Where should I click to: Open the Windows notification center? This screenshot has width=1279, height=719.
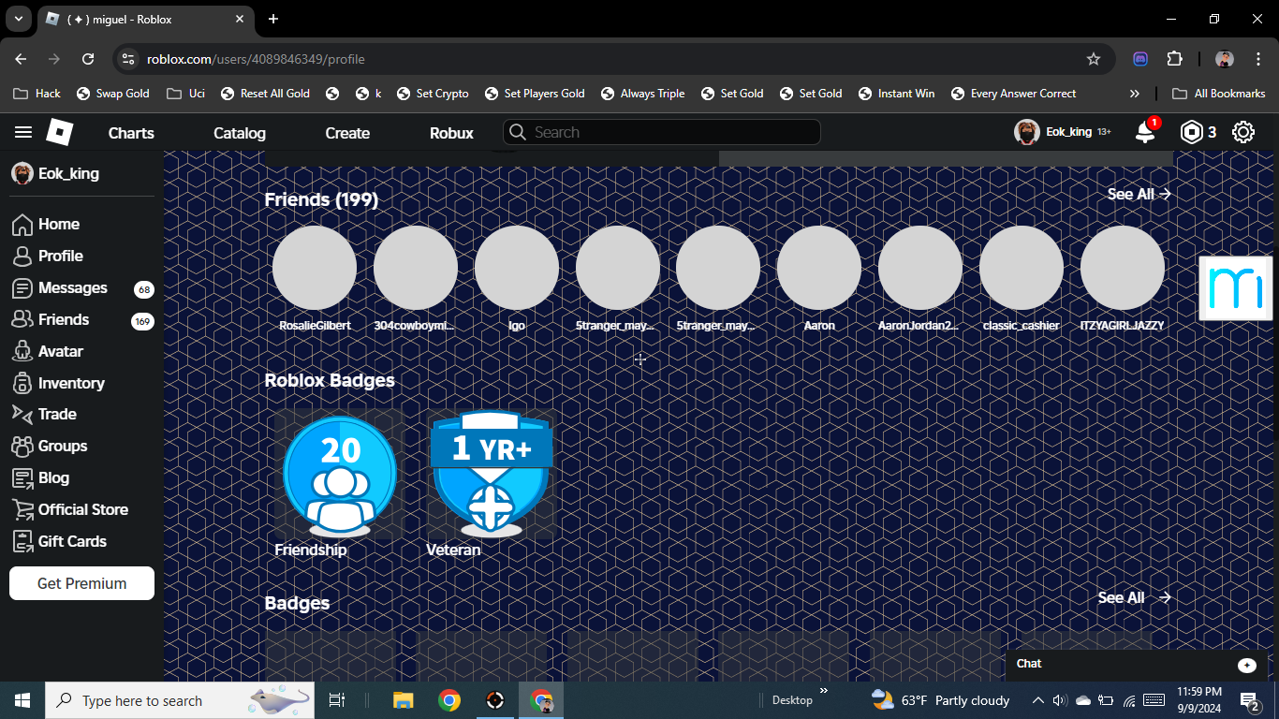click(x=1250, y=700)
